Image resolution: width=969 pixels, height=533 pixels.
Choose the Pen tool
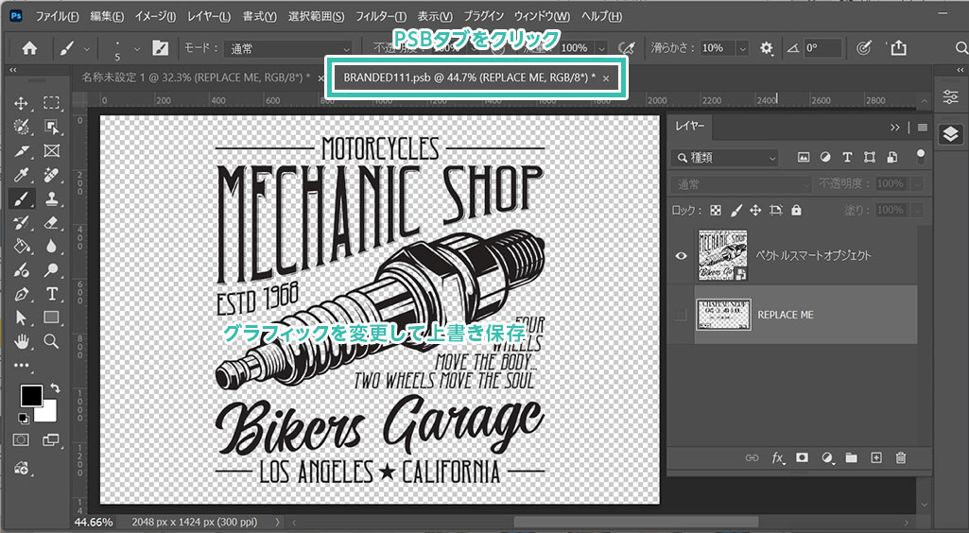(21, 294)
